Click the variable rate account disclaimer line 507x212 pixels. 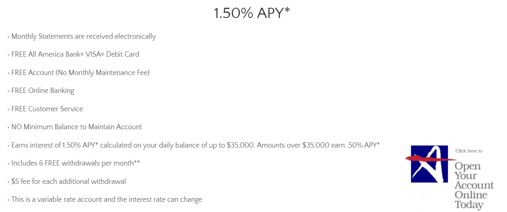(107, 199)
